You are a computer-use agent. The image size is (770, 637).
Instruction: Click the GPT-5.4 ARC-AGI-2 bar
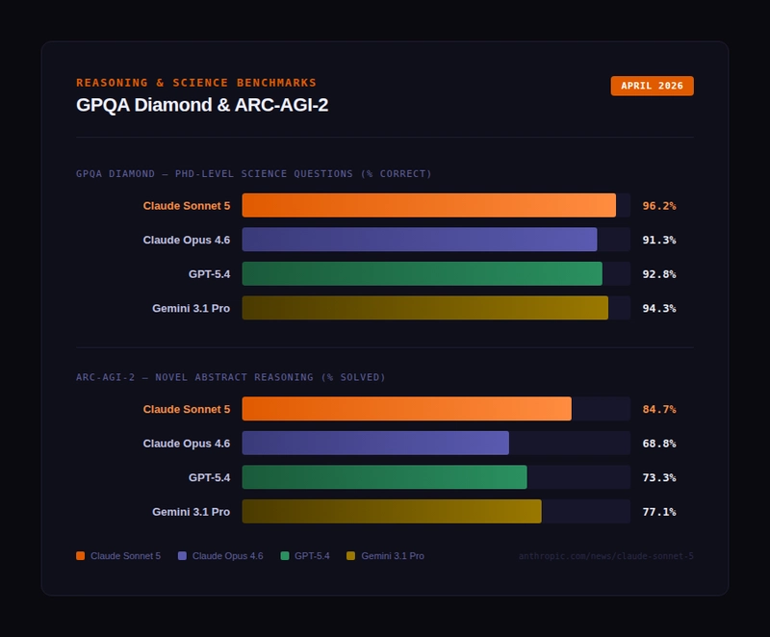(x=384, y=477)
